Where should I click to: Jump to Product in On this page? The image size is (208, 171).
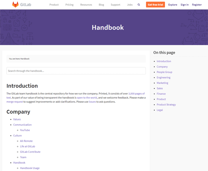[161, 99]
